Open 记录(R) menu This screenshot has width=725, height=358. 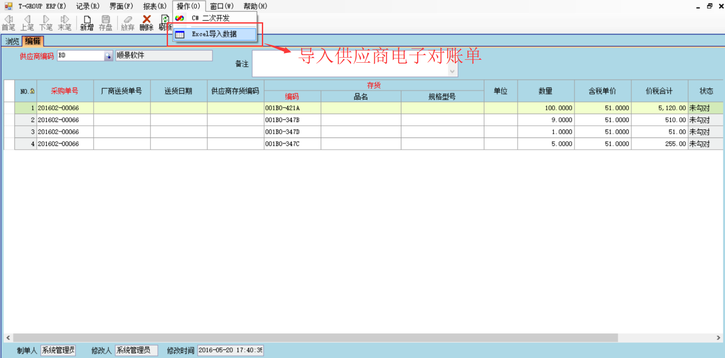88,6
